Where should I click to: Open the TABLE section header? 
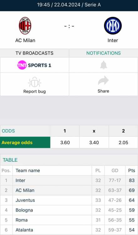(10, 160)
